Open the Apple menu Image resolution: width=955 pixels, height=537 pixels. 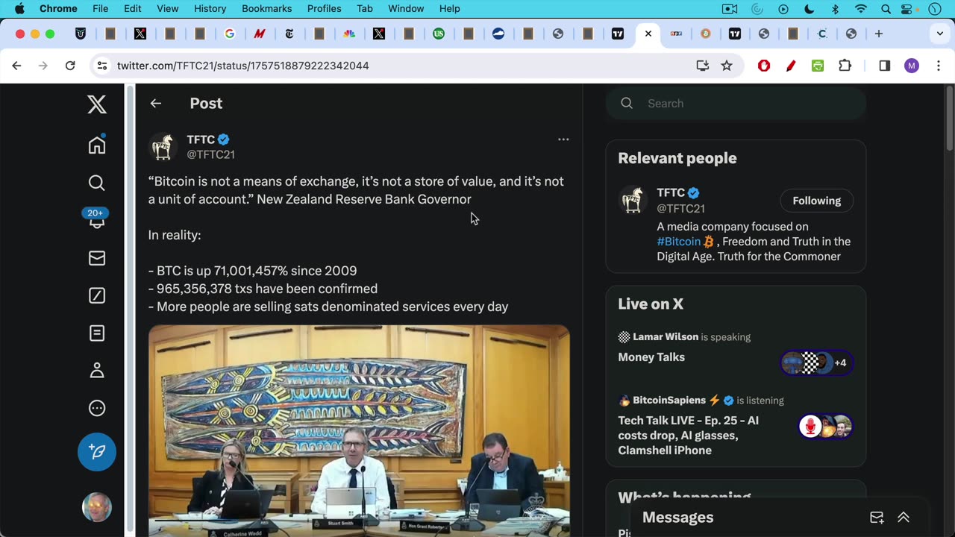(19, 9)
